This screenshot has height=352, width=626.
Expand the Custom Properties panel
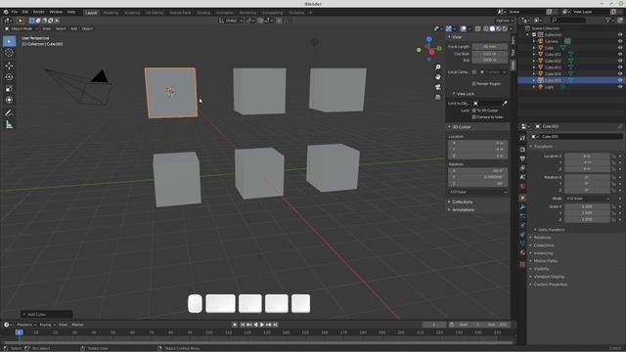pos(550,285)
